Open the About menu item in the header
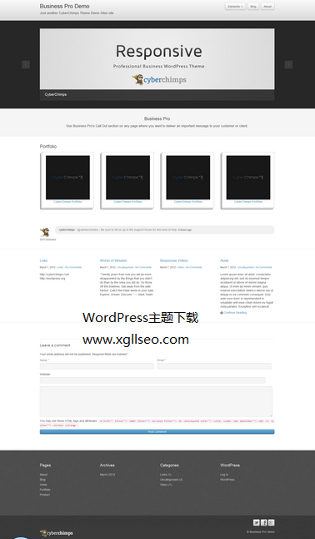 pyautogui.click(x=267, y=7)
